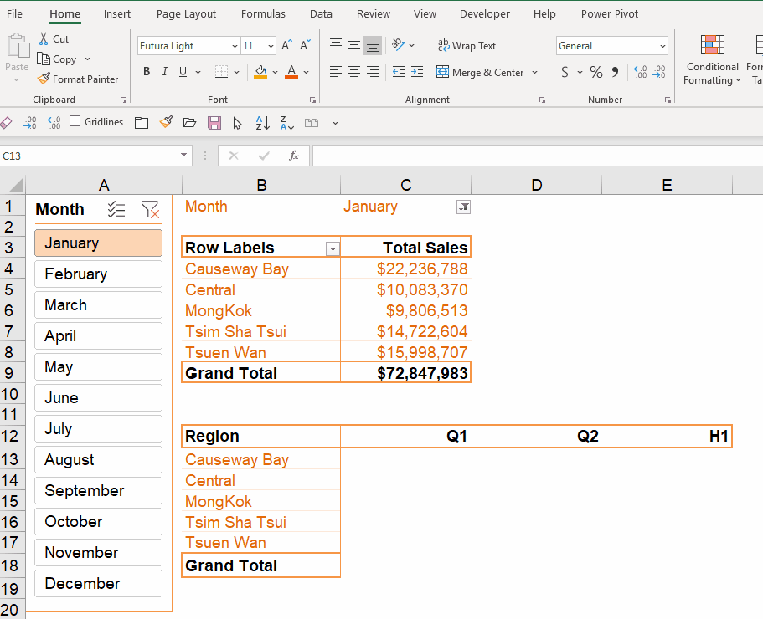Toggle the Gridlines checkbox
Screen dimensions: 763x619
pos(75,122)
